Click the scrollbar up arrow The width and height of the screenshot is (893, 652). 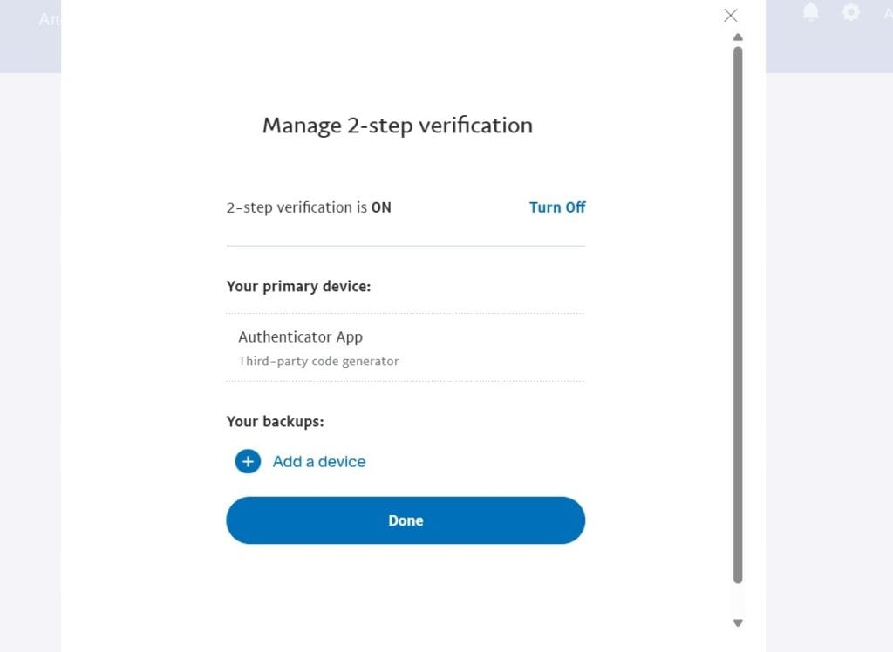pyautogui.click(x=738, y=37)
